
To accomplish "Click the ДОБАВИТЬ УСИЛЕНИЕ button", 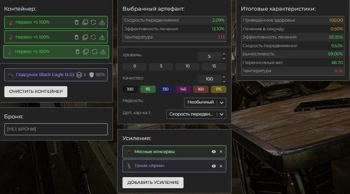I will click(x=153, y=182).
